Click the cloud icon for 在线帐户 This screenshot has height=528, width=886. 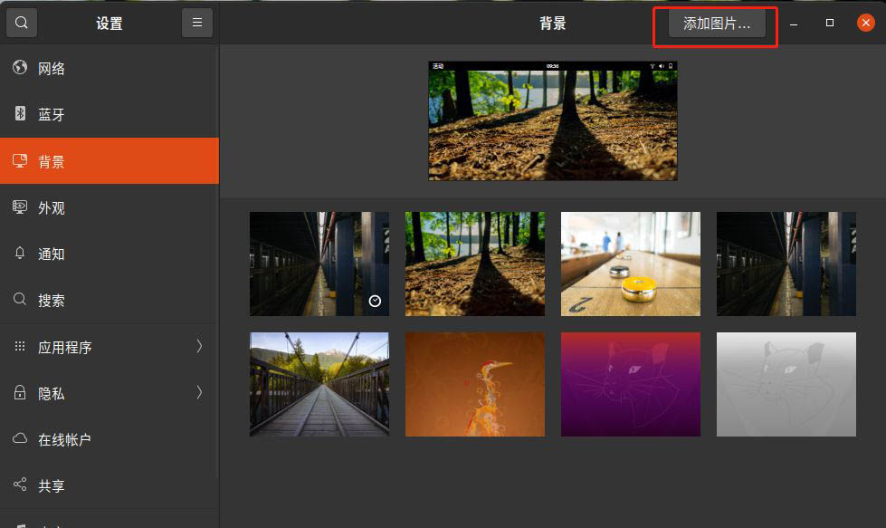tap(20, 439)
